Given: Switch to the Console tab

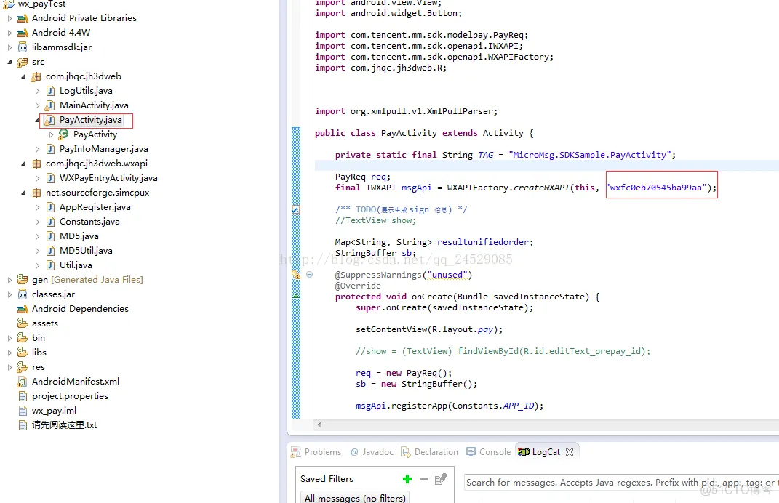Looking at the screenshot, I should click(488, 452).
